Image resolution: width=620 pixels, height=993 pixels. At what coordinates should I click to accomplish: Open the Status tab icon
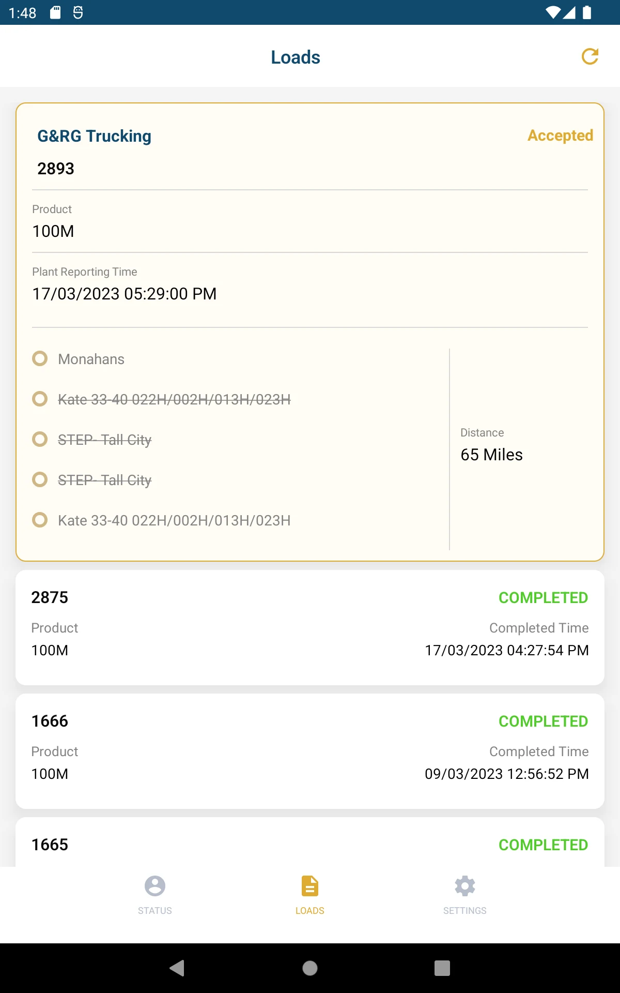click(x=155, y=885)
